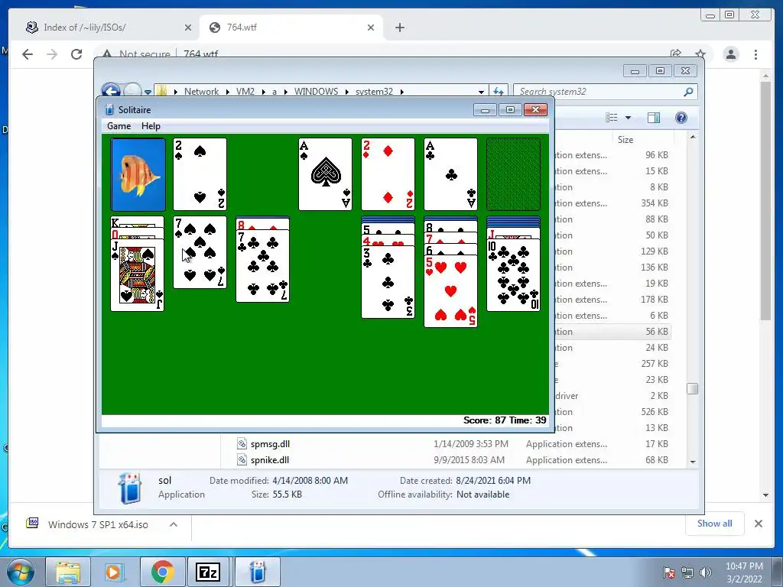Click the share page icon in Chrome
This screenshot has width=783, height=587.
click(x=676, y=54)
